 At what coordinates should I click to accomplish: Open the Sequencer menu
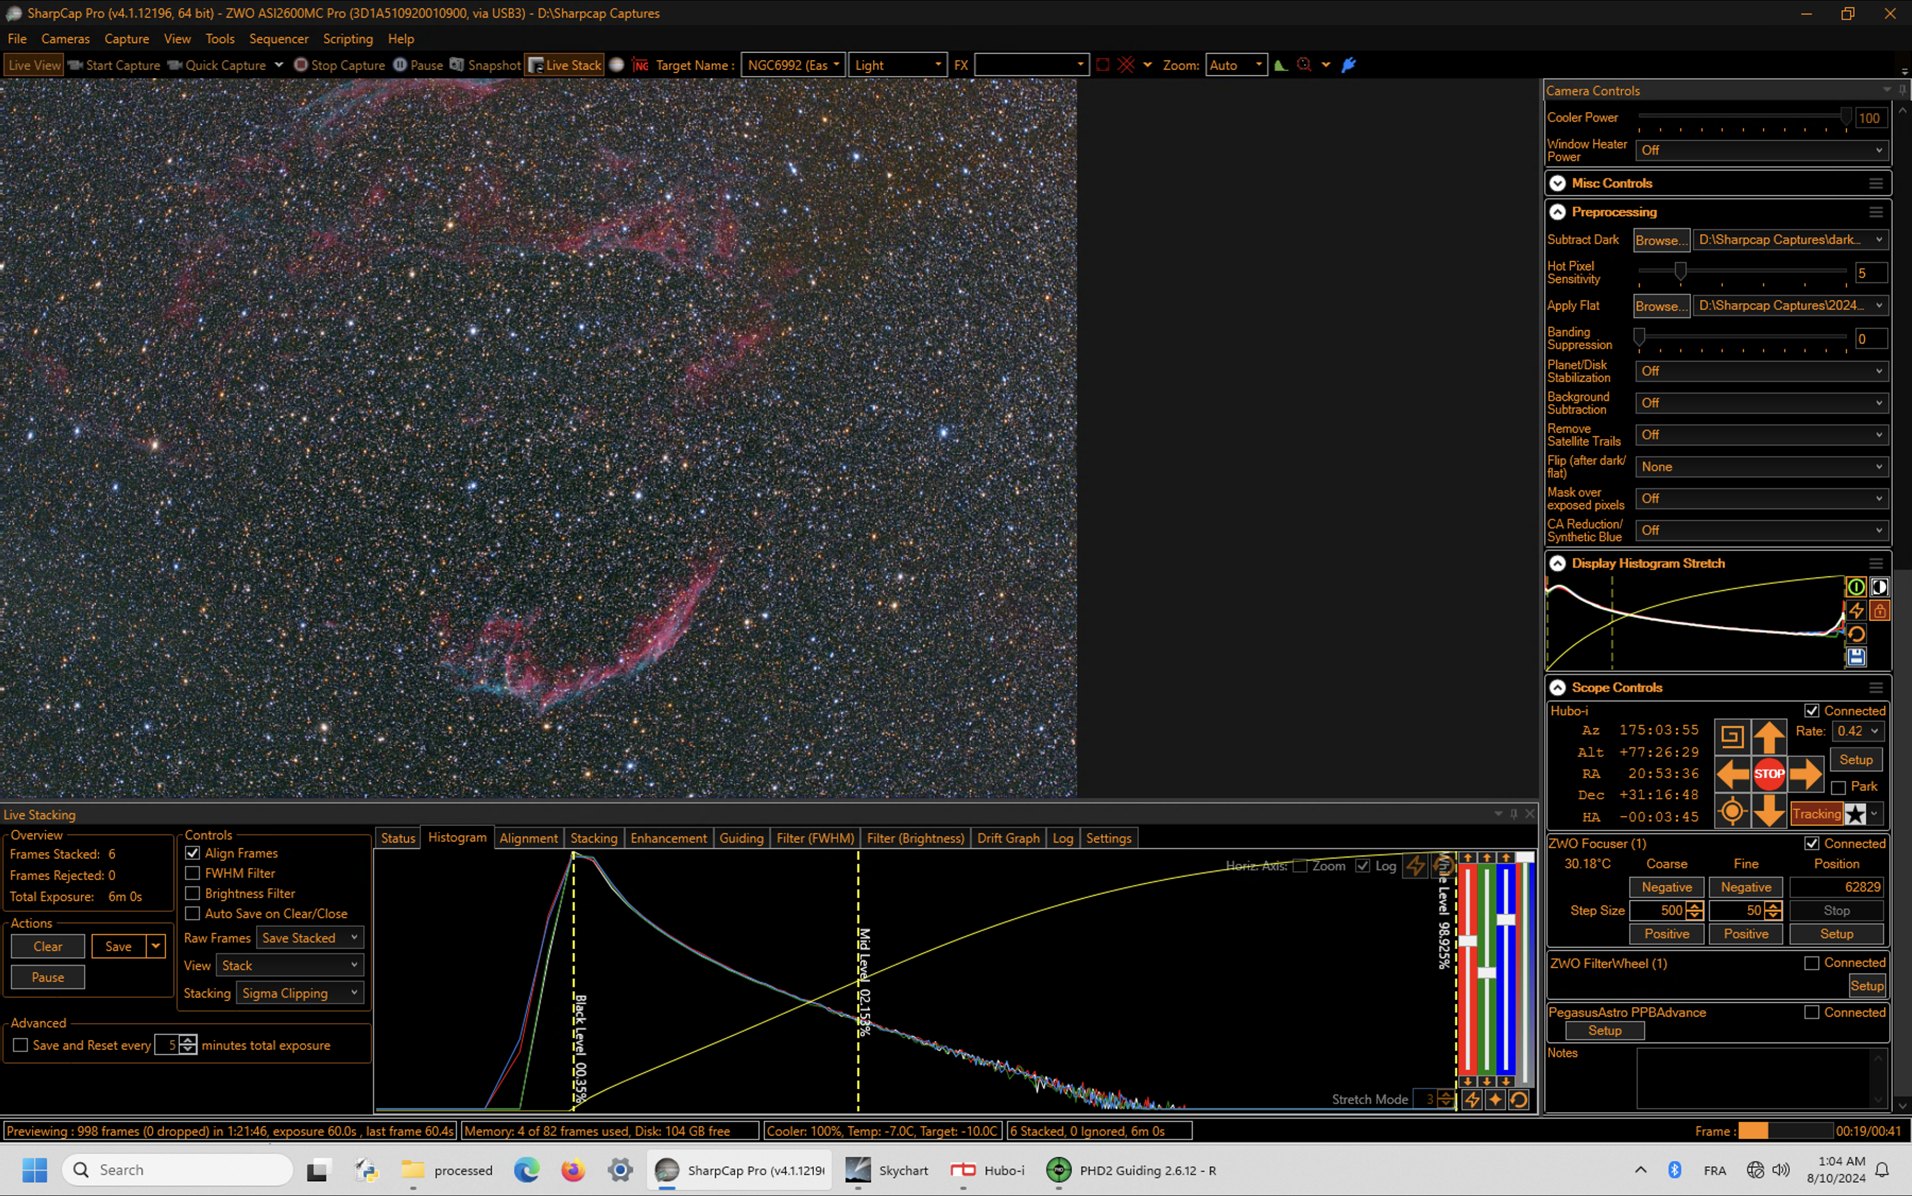pyautogui.click(x=278, y=39)
